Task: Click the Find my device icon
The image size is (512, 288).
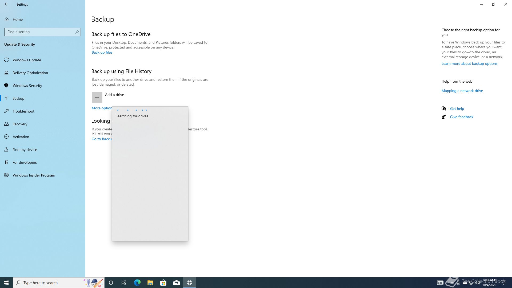Action: 6,150
